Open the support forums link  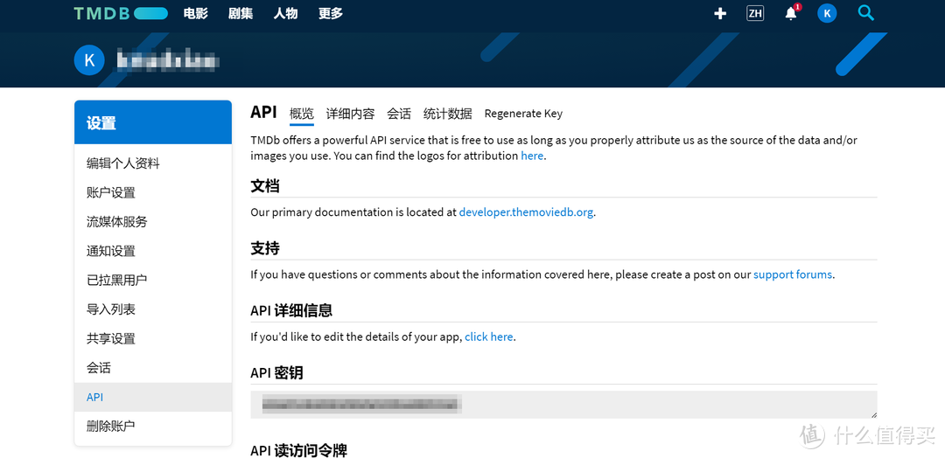793,274
